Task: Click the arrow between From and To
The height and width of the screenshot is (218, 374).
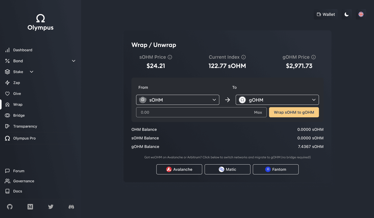Action: click(x=228, y=100)
